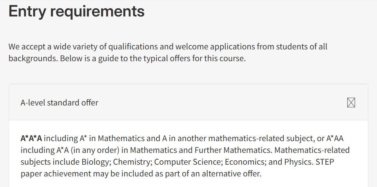377x187 pixels.
Task: Toggle the A-level standard offer accordion header
Action: coord(188,102)
